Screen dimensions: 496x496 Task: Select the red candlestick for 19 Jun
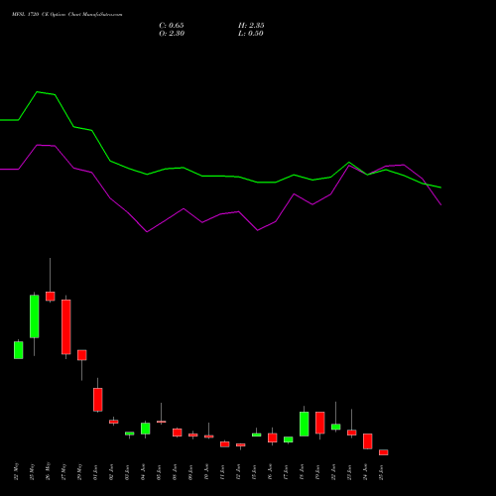320,423
